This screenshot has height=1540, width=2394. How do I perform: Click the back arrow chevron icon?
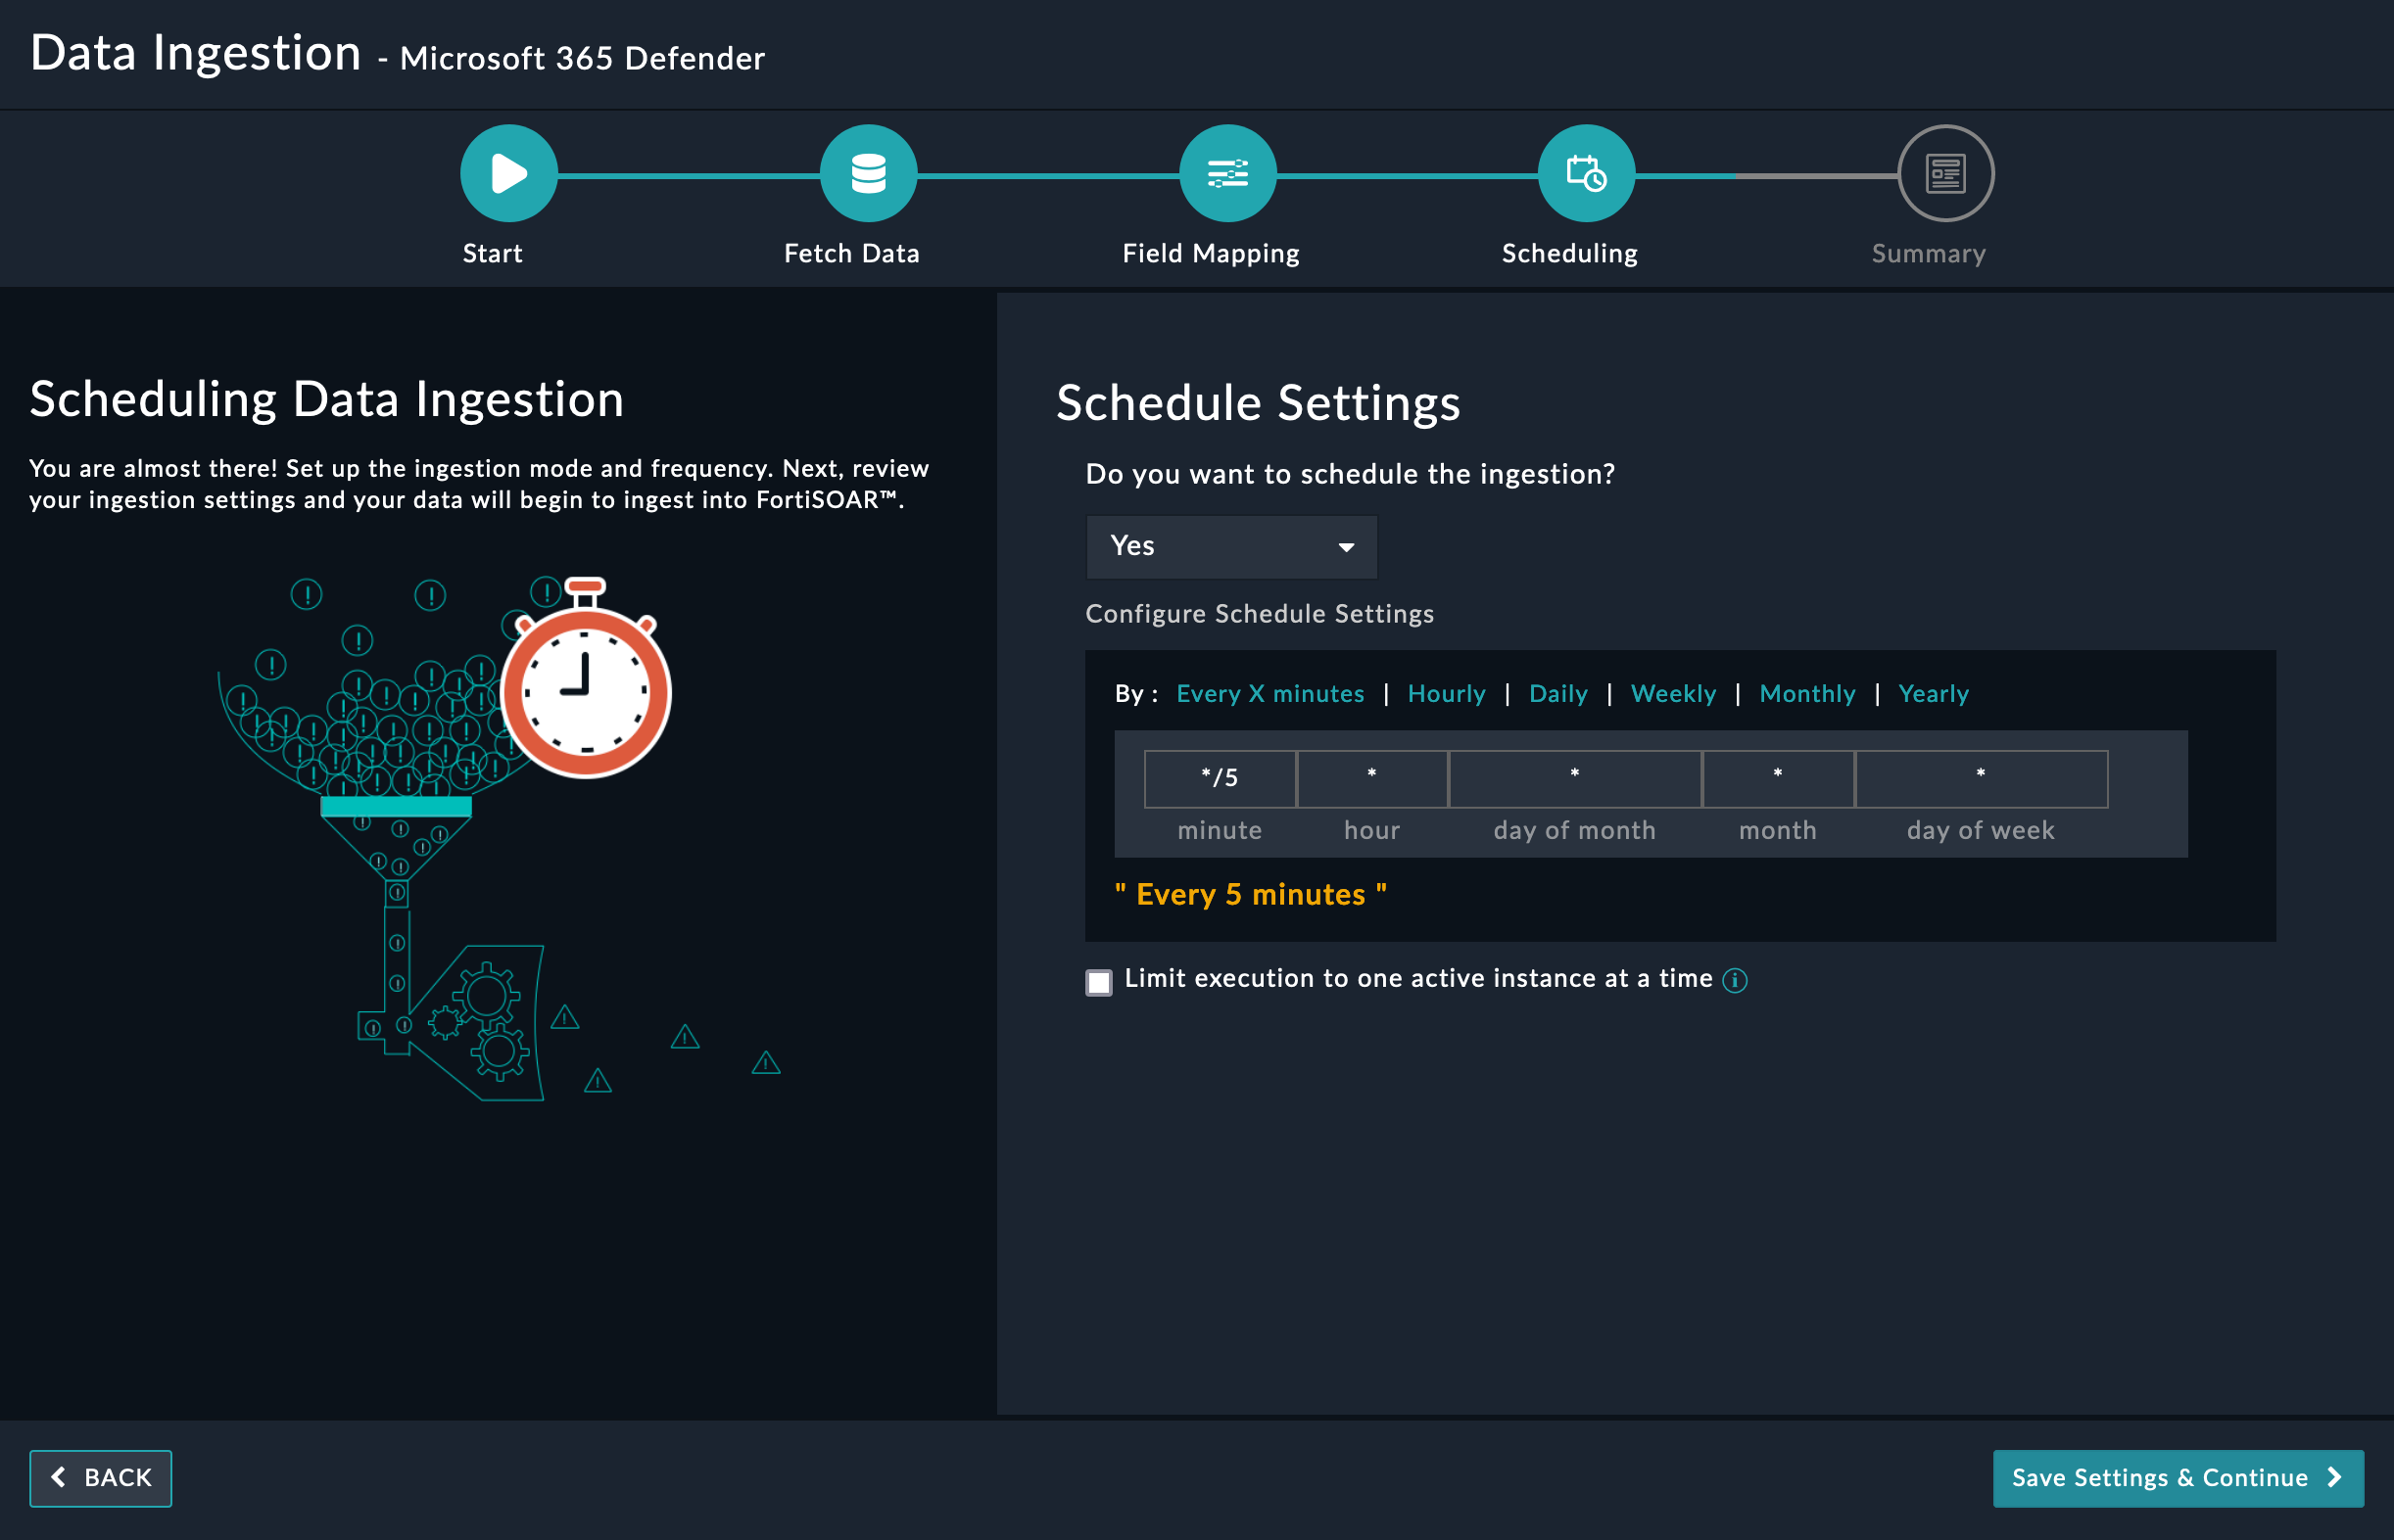(x=59, y=1477)
